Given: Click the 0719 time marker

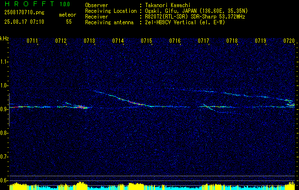Looking at the screenshot, I should pyautogui.click(x=260, y=41).
